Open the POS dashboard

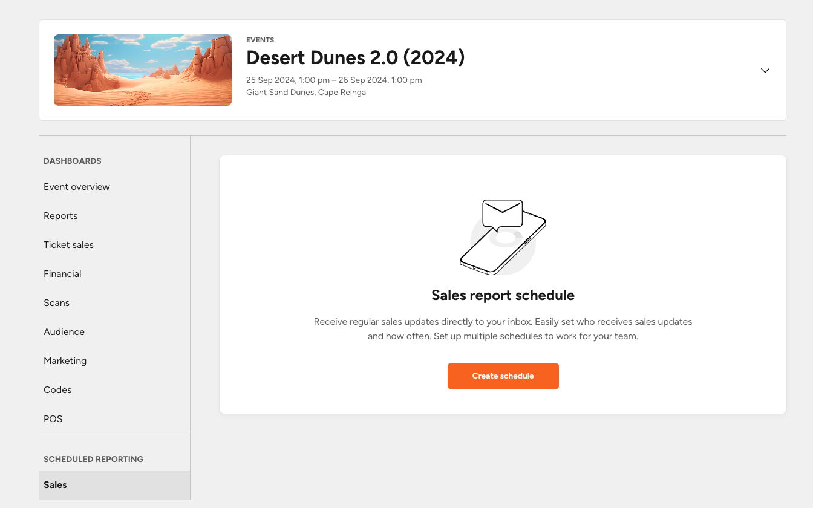(x=53, y=418)
